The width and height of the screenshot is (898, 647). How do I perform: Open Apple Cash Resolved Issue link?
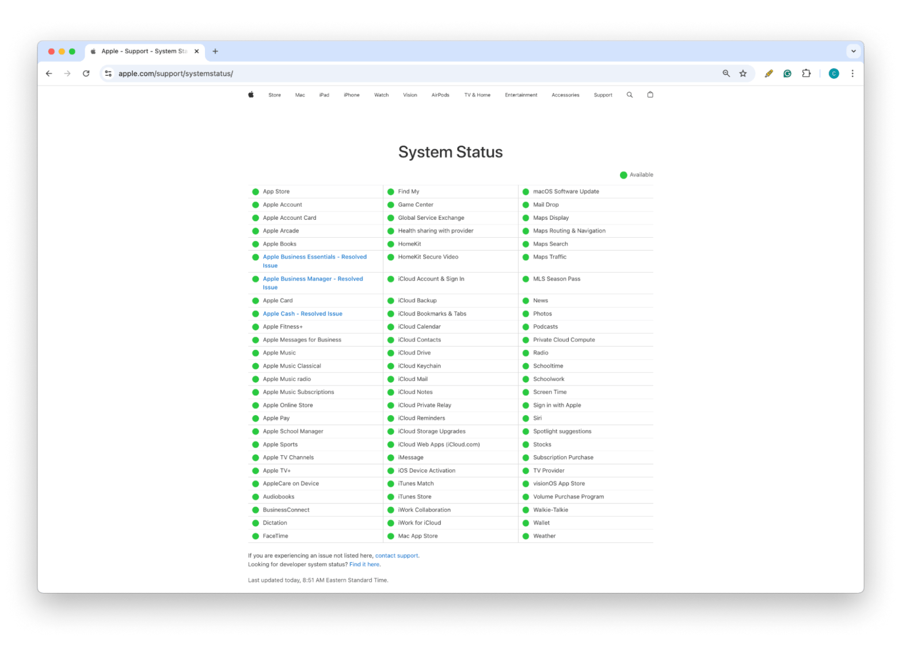coord(302,314)
